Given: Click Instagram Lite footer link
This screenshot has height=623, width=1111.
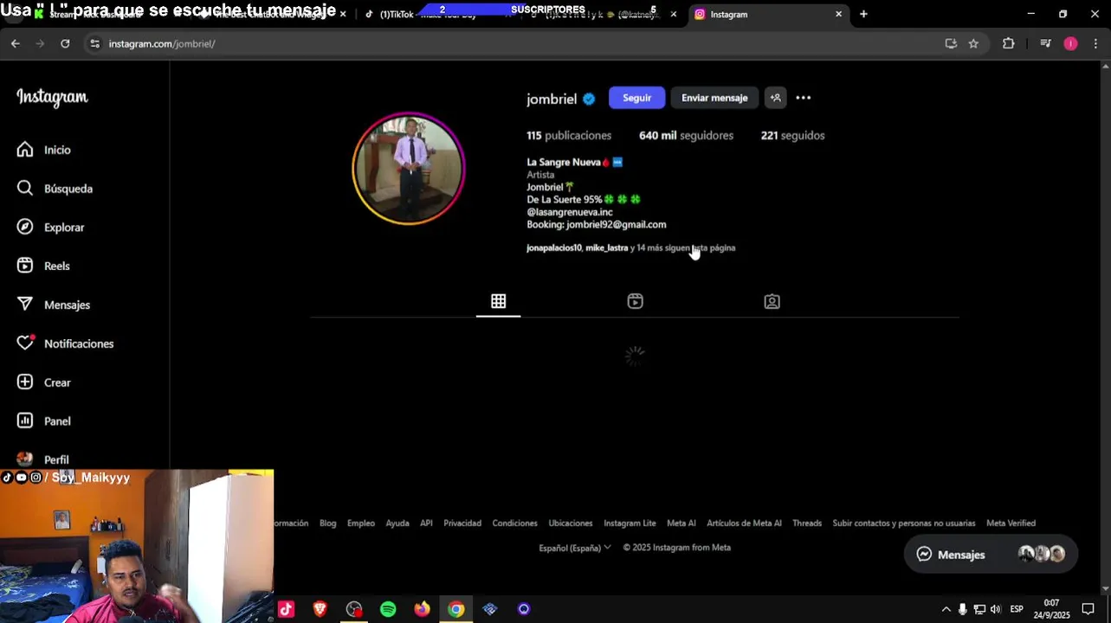Looking at the screenshot, I should pyautogui.click(x=630, y=523).
